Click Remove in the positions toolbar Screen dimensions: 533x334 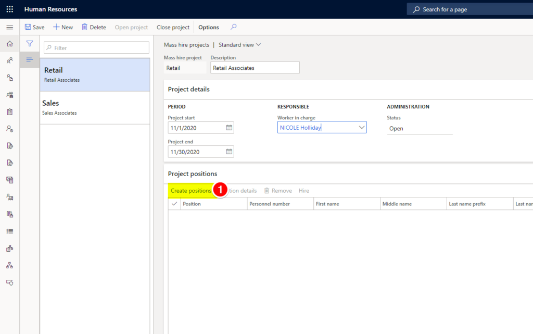pos(278,191)
